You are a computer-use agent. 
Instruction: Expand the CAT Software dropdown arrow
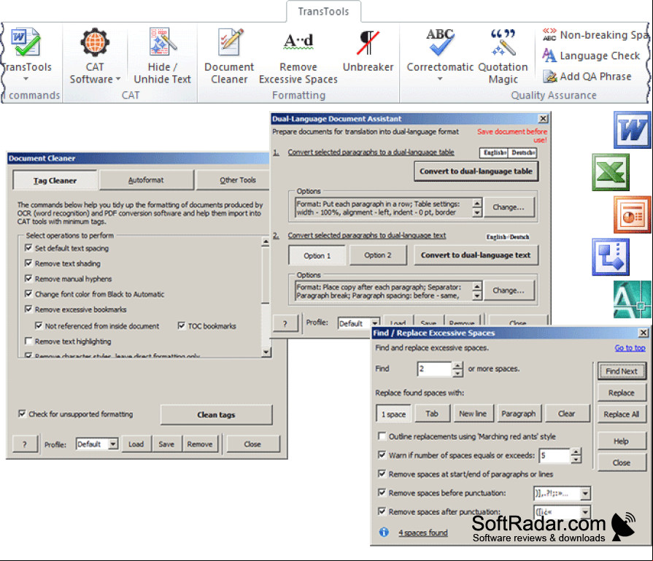click(118, 79)
